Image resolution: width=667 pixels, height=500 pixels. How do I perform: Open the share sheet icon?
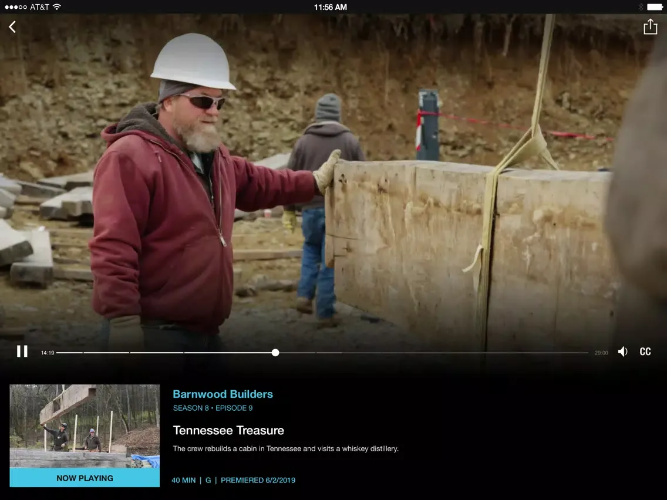coord(650,26)
